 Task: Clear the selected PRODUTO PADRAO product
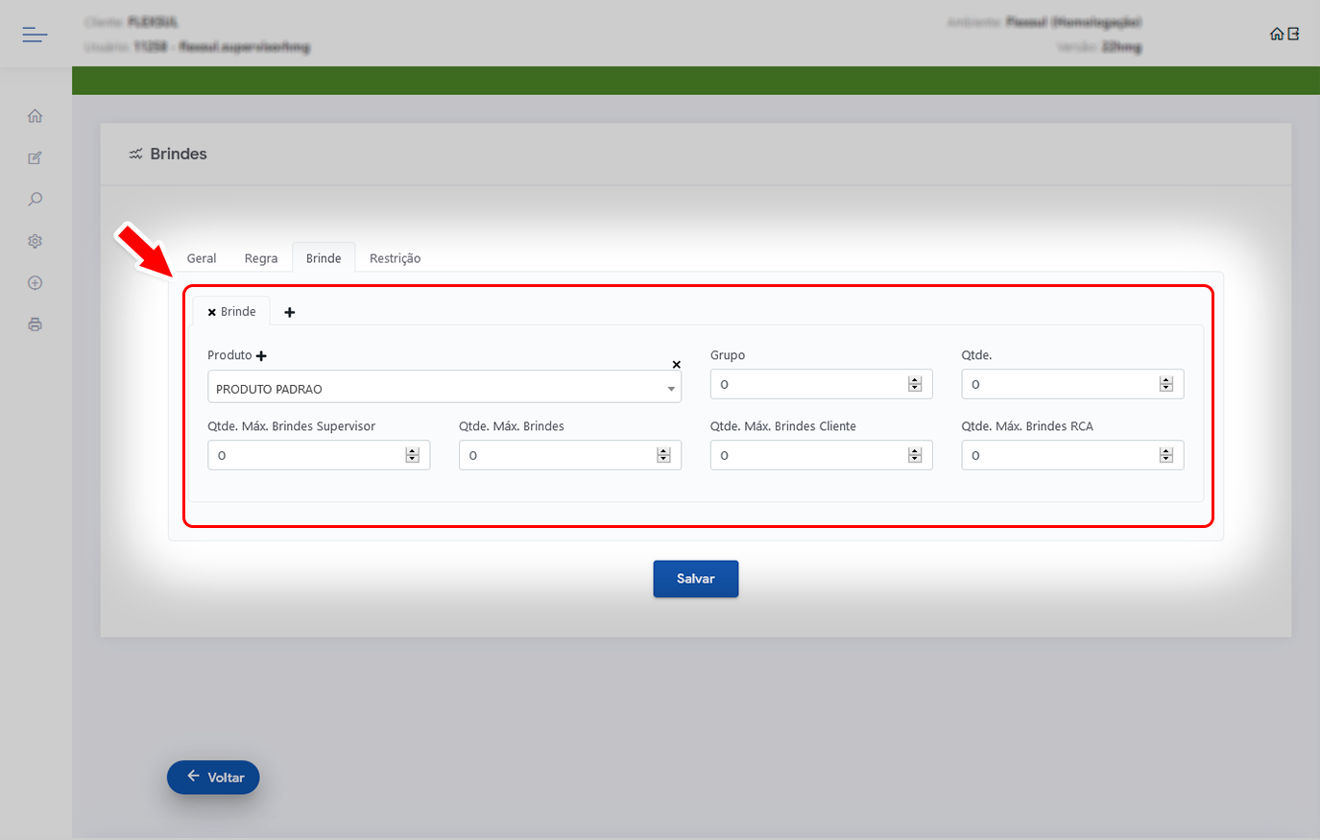click(677, 365)
